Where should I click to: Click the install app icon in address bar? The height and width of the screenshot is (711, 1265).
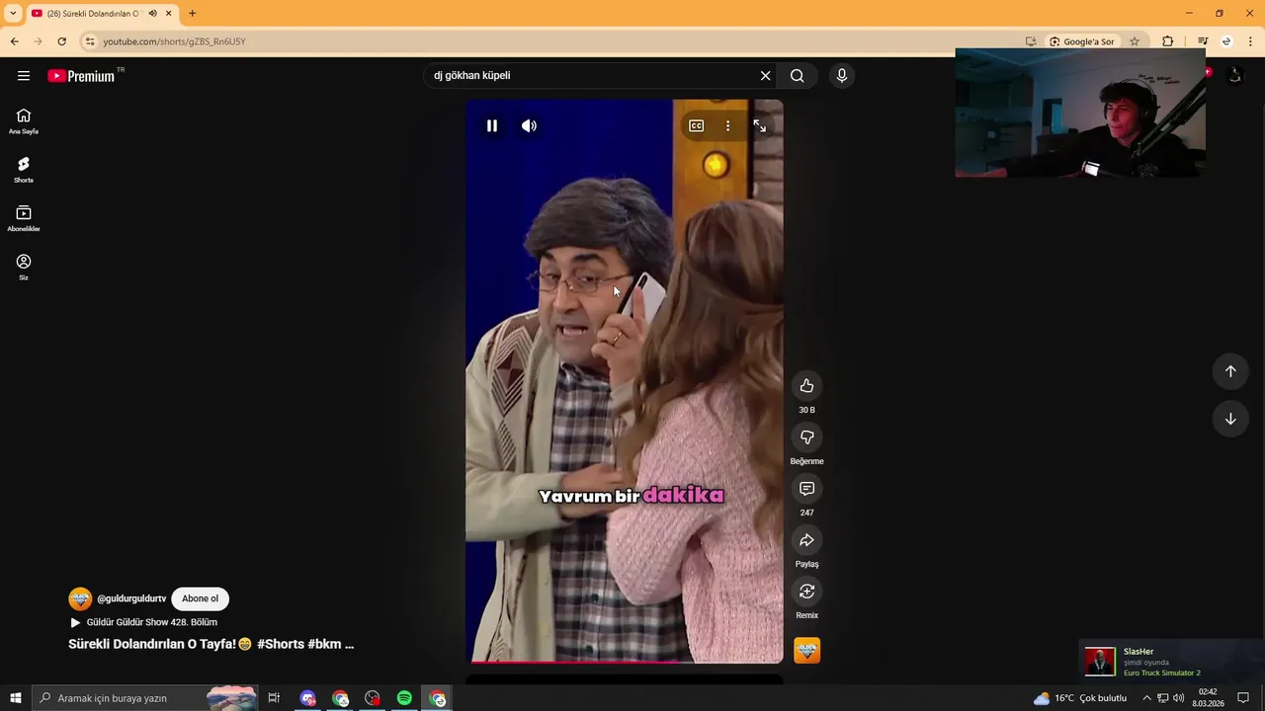coord(1031,41)
